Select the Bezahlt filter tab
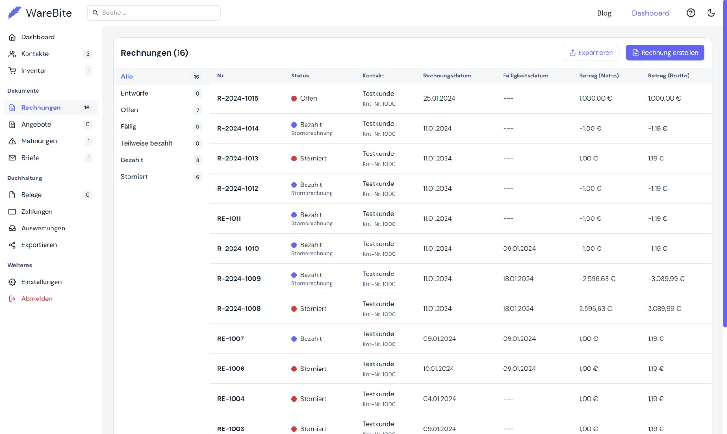The image size is (727, 434). [160, 160]
